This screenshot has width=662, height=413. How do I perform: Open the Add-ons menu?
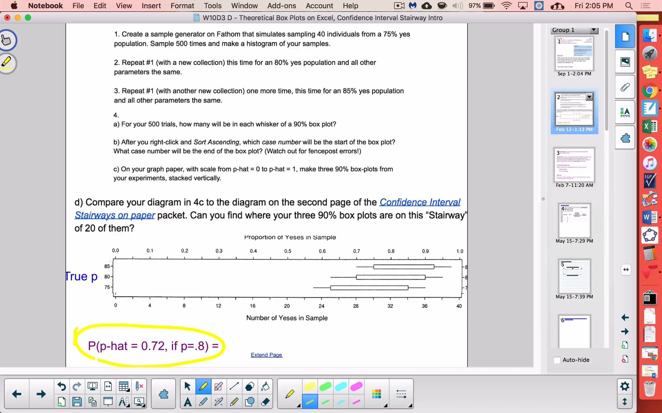pyautogui.click(x=281, y=6)
